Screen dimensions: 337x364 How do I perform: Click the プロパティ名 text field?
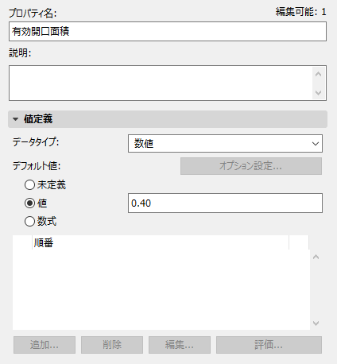coord(168,32)
